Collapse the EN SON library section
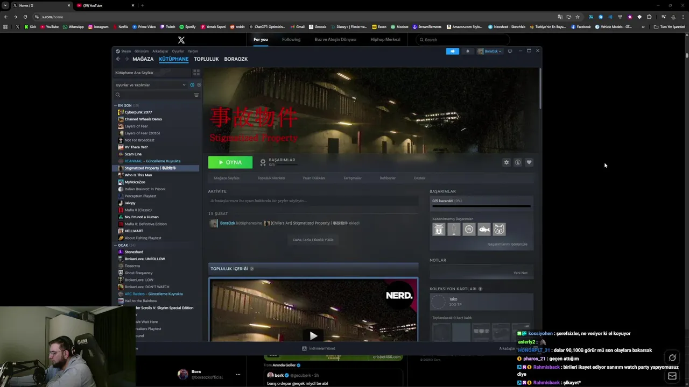The width and height of the screenshot is (689, 387). coord(115,105)
